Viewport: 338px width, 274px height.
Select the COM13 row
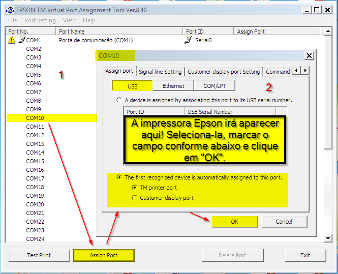pyautogui.click(x=35, y=144)
